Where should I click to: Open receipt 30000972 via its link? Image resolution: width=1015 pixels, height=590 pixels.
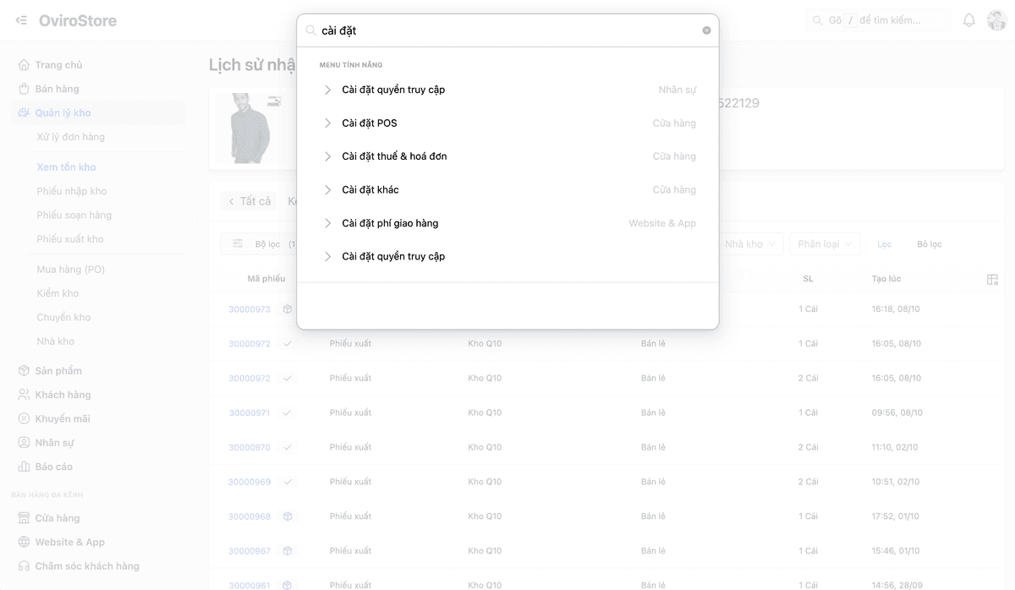(249, 343)
